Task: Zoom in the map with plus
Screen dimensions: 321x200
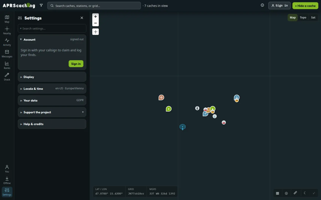Action: tap(96, 16)
